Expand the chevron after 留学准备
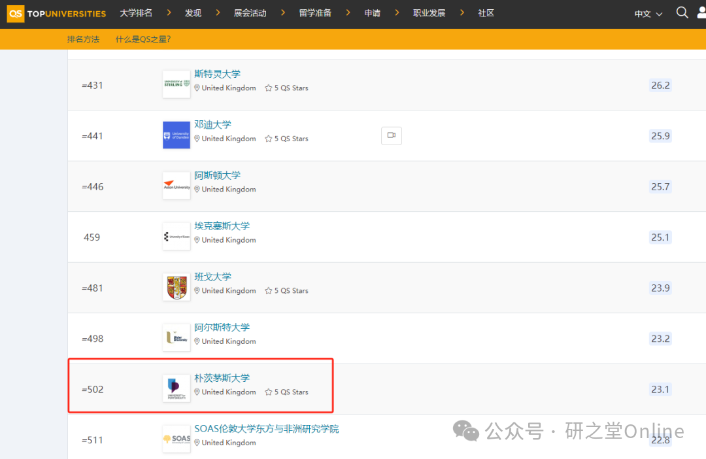The height and width of the screenshot is (459, 706). pos(348,12)
